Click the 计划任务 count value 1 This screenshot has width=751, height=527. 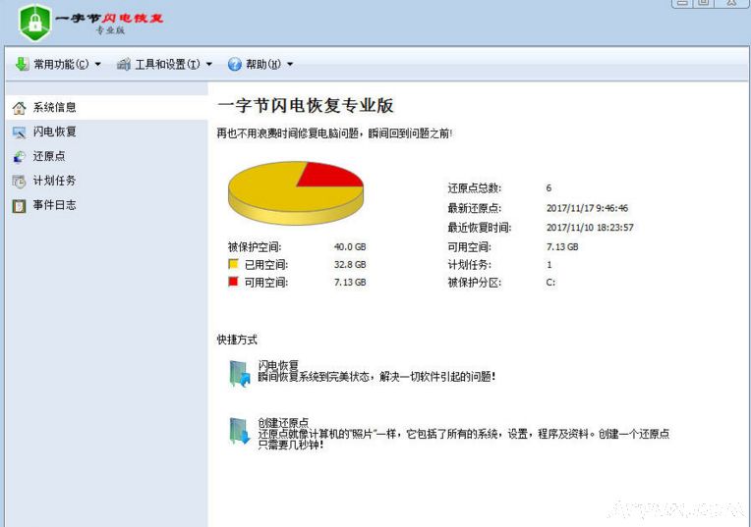coord(549,264)
